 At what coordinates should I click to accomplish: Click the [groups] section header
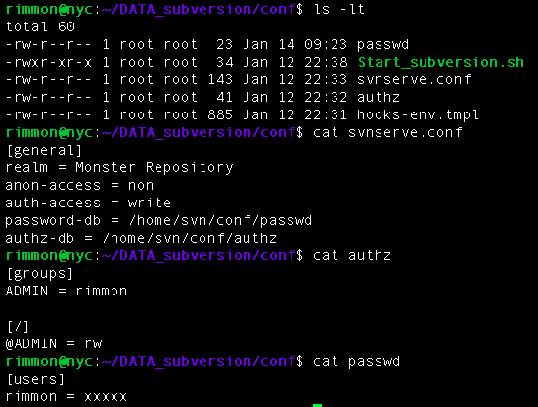[40, 274]
